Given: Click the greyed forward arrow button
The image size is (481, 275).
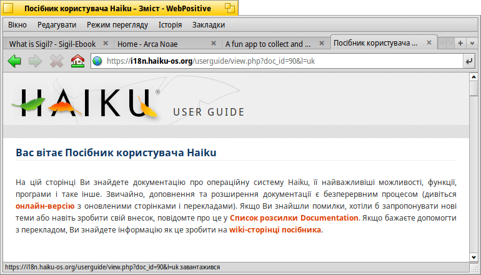Looking at the screenshot, I should tap(35, 61).
